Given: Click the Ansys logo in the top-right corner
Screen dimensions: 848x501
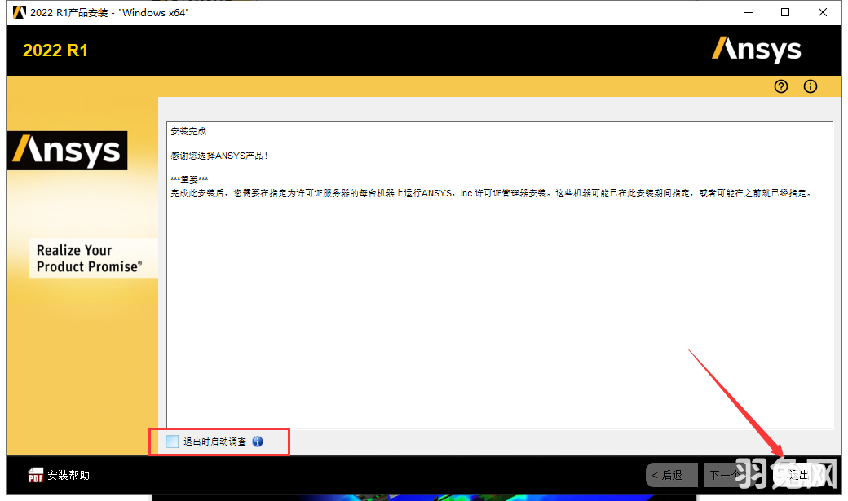Looking at the screenshot, I should (756, 50).
